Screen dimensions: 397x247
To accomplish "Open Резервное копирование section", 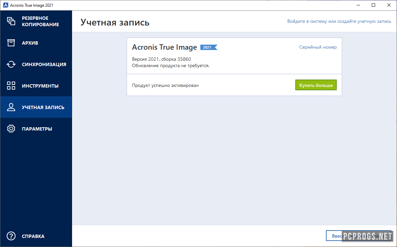I will click(x=36, y=21).
